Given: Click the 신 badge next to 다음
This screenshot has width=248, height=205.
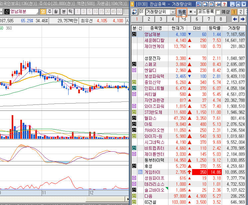Looking at the screenshot, I should click(x=134, y=196).
